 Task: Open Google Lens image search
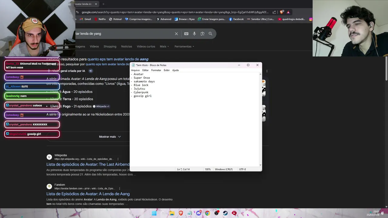[x=202, y=34]
